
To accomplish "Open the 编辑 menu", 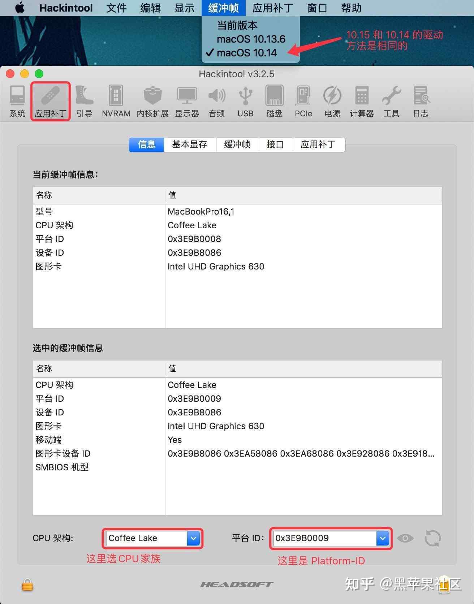I will [x=150, y=8].
